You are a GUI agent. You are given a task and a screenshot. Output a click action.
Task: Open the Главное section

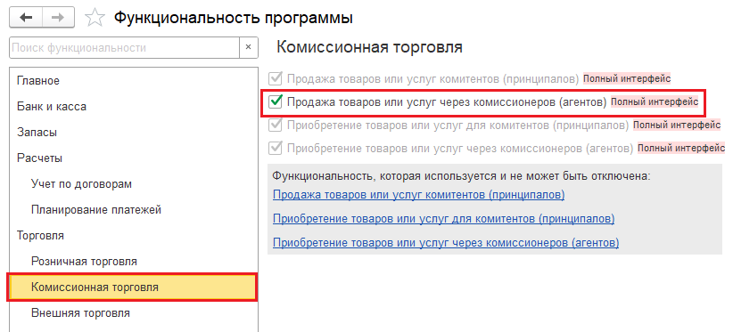(x=133, y=81)
